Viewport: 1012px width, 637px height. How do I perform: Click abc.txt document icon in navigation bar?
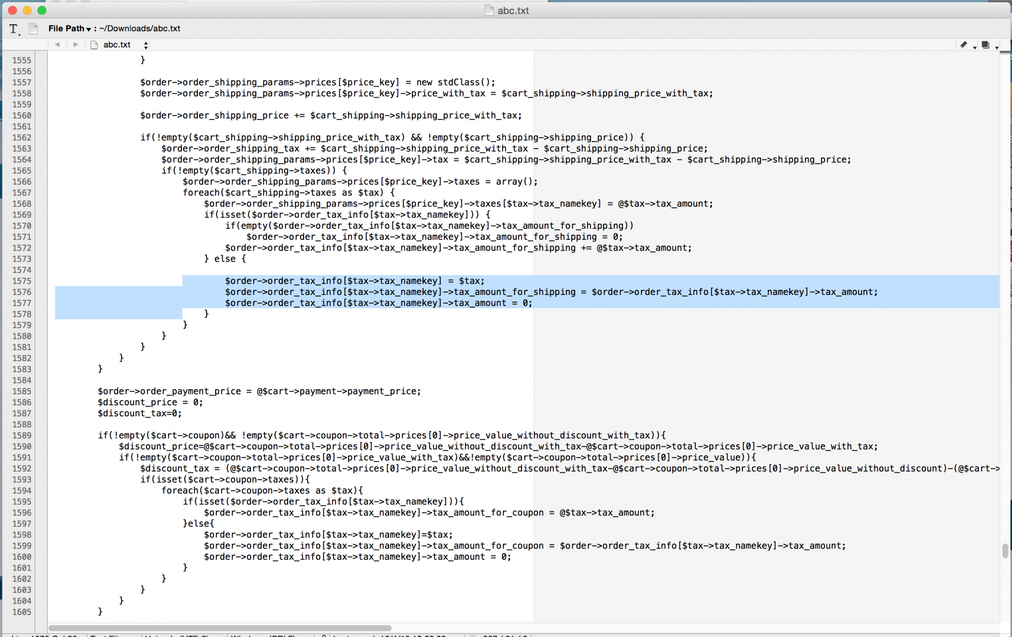(x=94, y=45)
